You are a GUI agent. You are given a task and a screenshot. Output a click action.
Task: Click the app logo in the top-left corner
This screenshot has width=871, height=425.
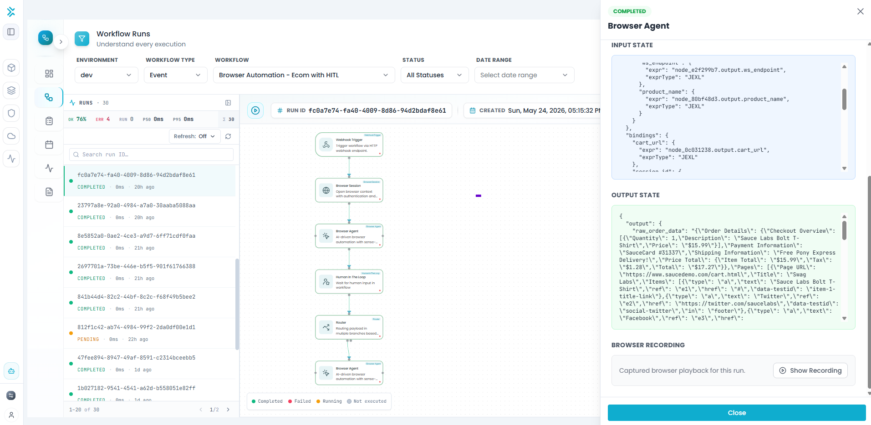(x=11, y=12)
